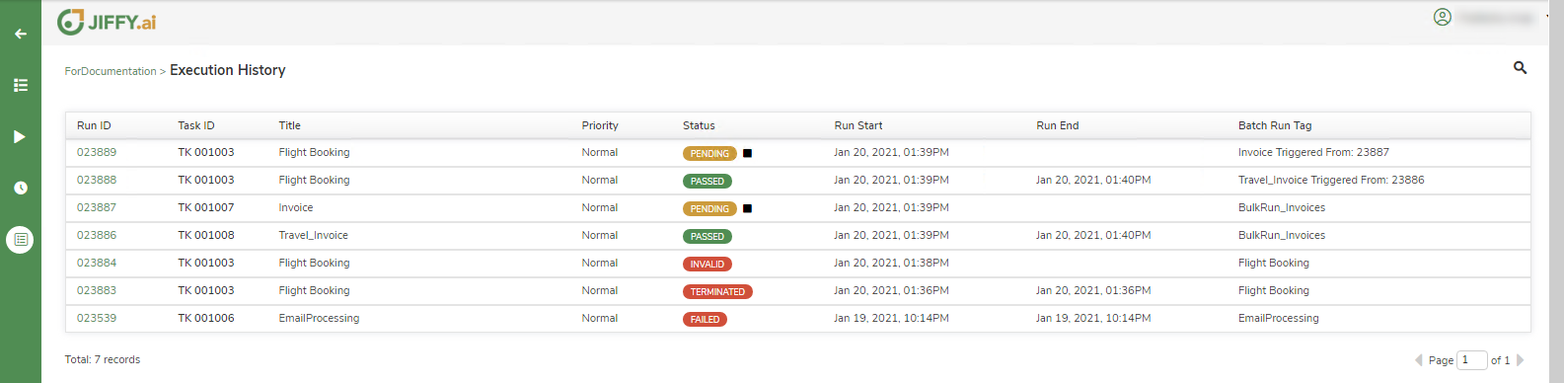Screen dimensions: 1564x383
Task: Click BulkRun_Invoices tag in row 023887
Action: 1282,207
